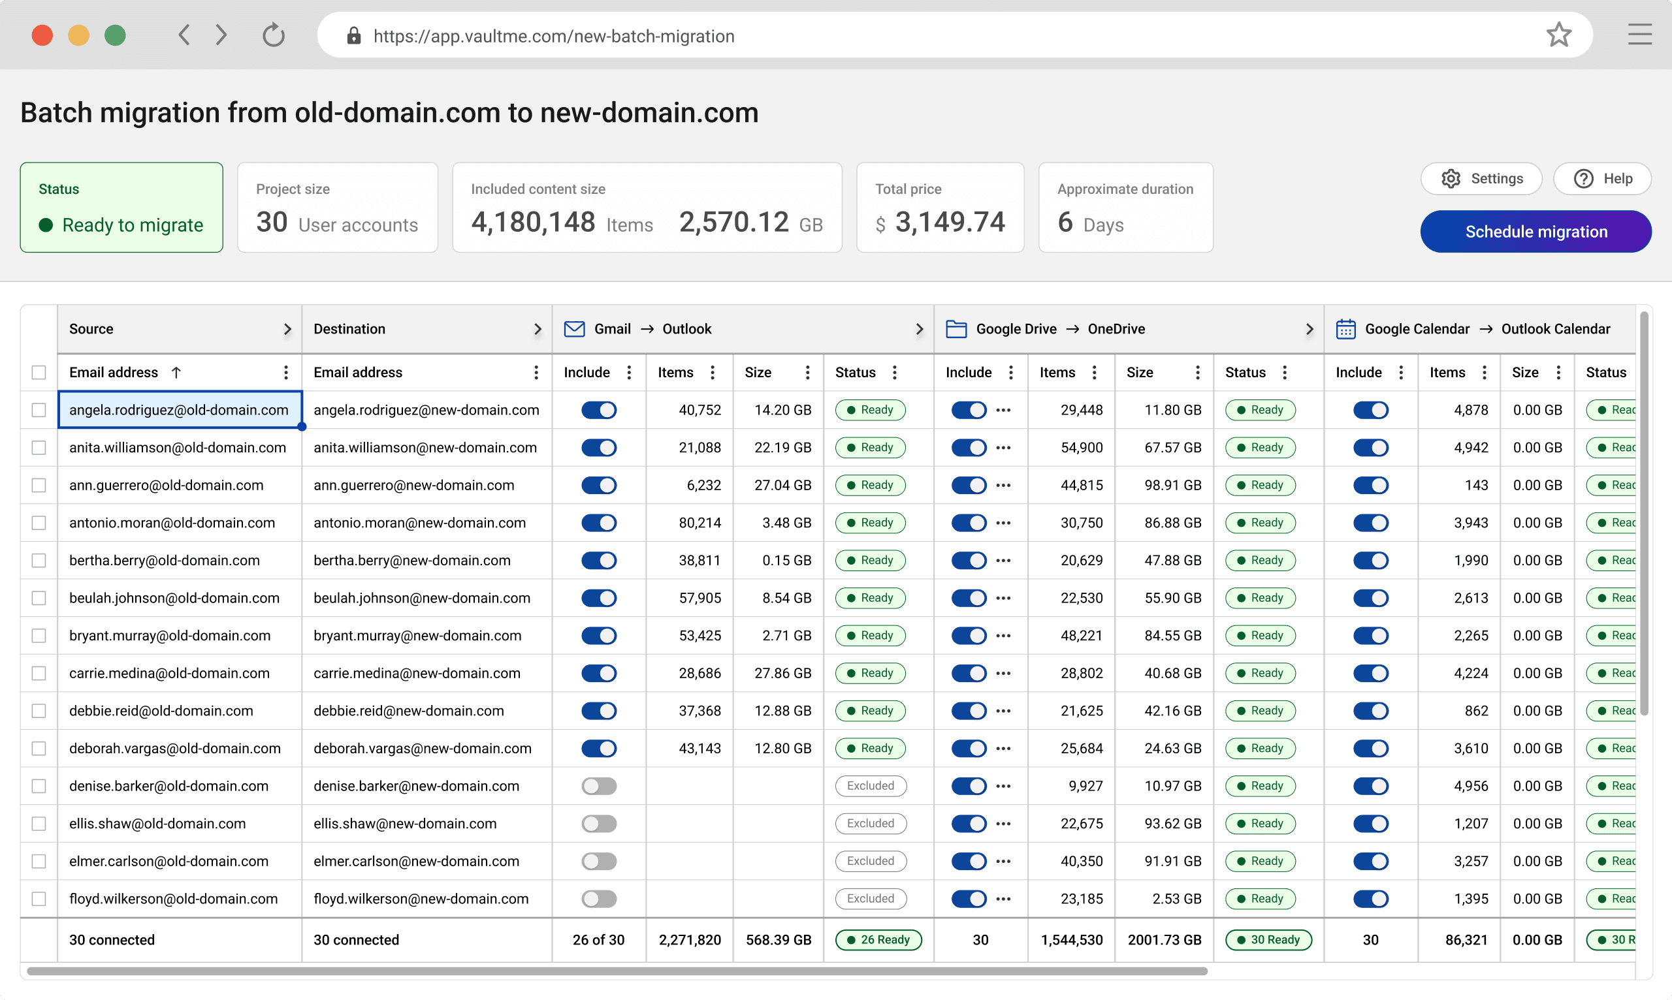This screenshot has height=1000, width=1672.
Task: Toggle Drive include for carrie.medina
Action: click(968, 673)
